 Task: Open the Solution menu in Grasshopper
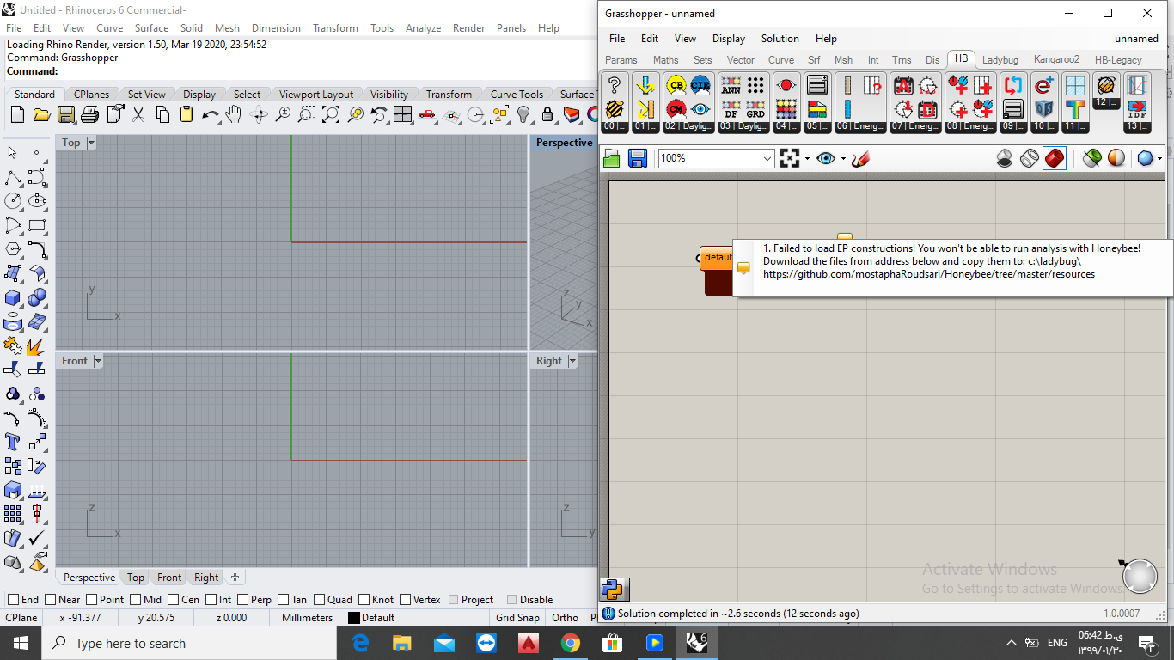(x=780, y=39)
